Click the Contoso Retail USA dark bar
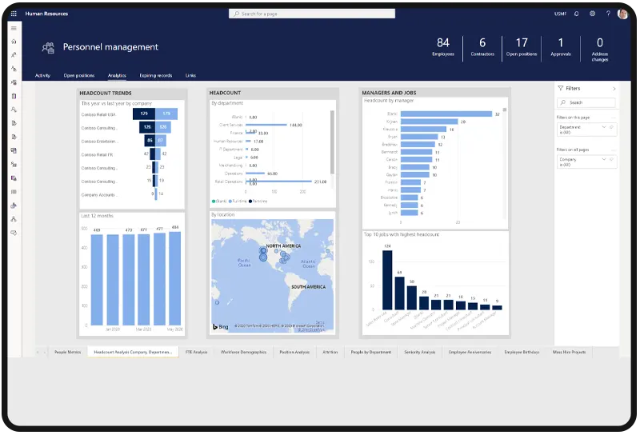Screen dimensions: 640x435 point(146,114)
